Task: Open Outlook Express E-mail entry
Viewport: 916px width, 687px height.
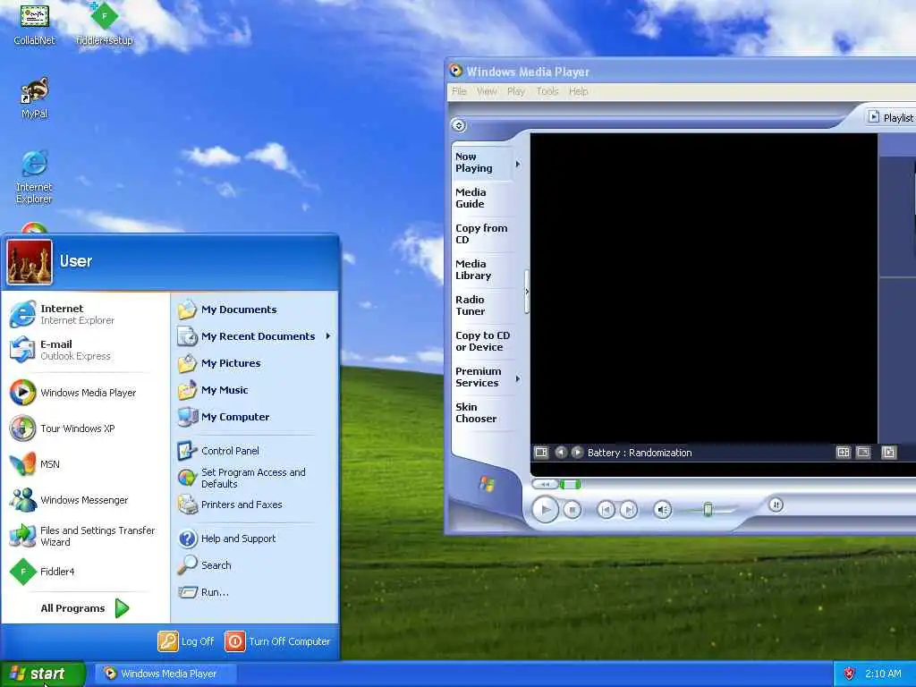Action: click(85, 350)
